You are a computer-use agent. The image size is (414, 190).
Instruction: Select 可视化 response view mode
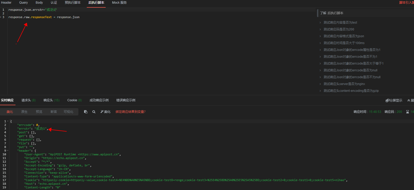tap(68, 112)
